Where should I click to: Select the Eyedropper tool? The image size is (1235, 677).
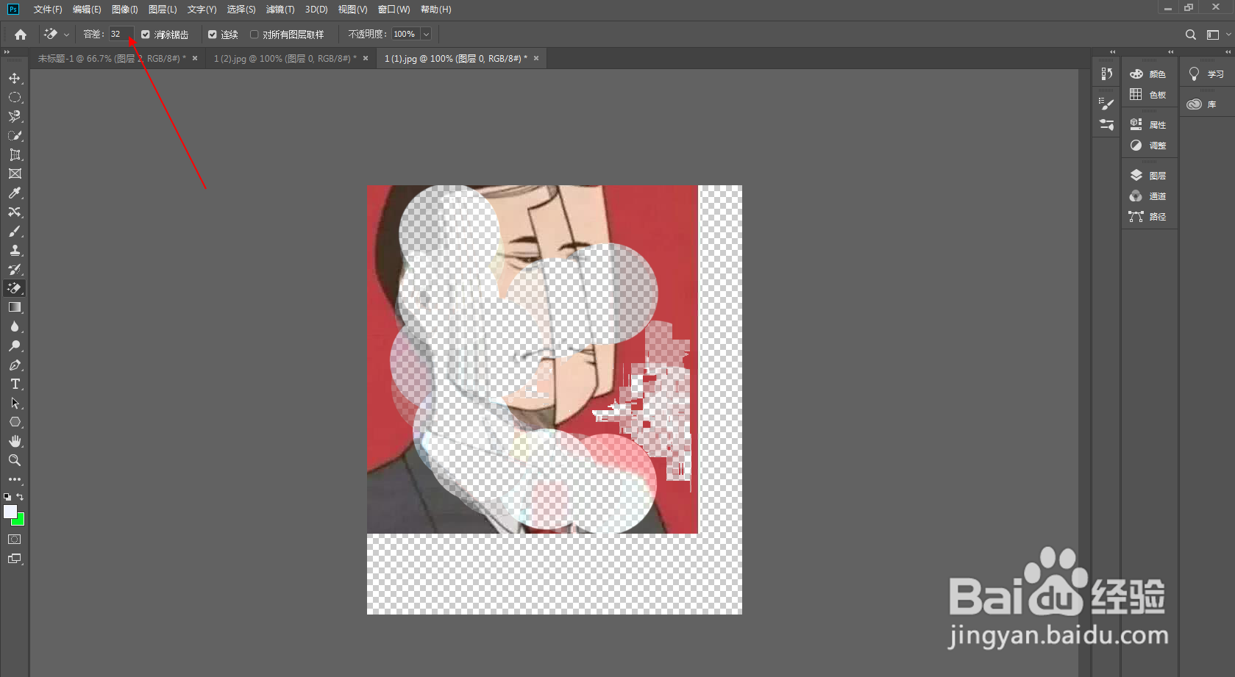[x=15, y=193]
